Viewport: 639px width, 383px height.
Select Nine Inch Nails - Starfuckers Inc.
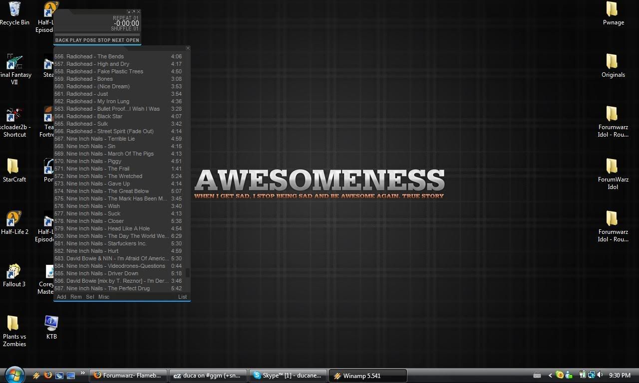pyautogui.click(x=118, y=243)
